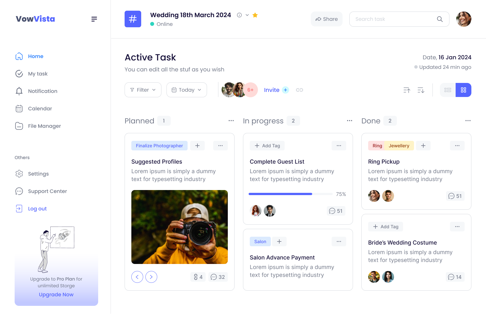This screenshot has height=314, width=486.
Task: Click Salon tag
Action: click(x=260, y=241)
